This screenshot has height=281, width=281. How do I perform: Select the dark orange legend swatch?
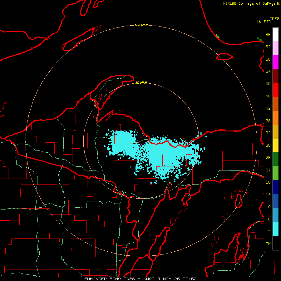click(276, 104)
